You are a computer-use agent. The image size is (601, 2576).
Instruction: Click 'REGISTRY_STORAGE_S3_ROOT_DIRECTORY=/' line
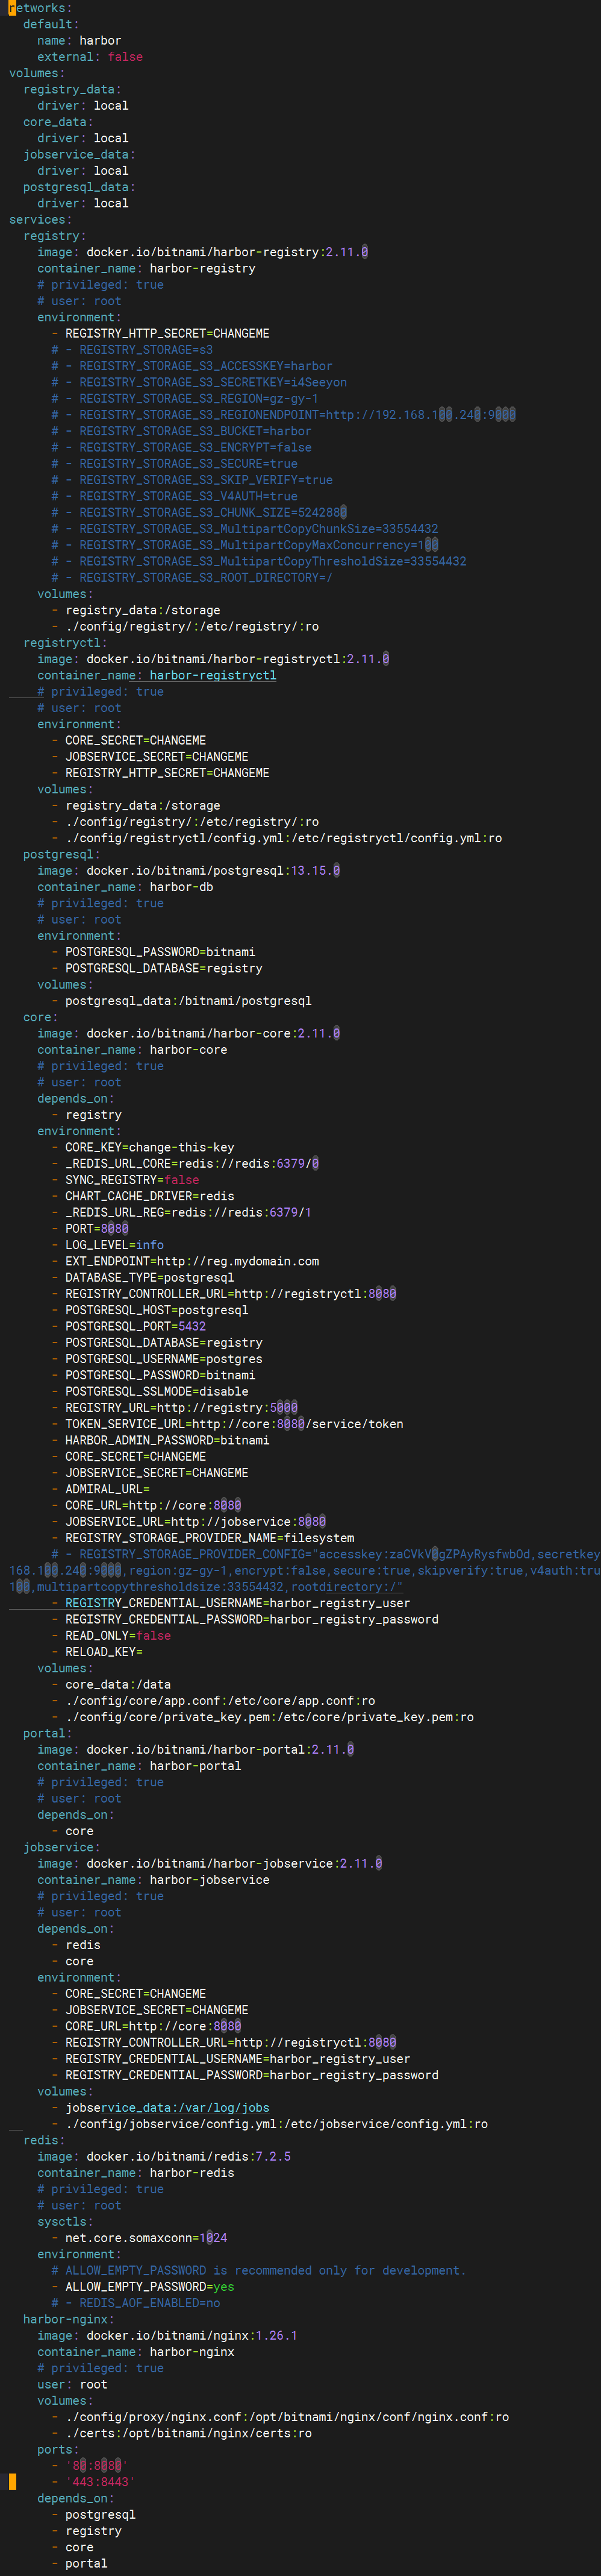tap(192, 578)
